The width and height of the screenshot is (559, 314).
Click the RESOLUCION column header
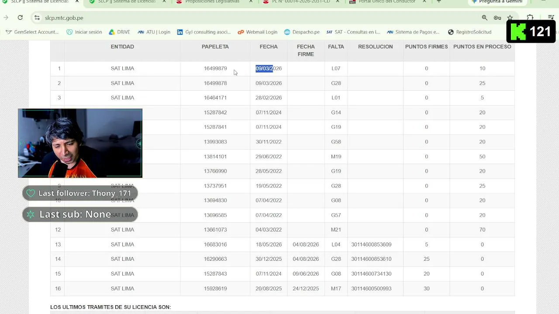[375, 47]
